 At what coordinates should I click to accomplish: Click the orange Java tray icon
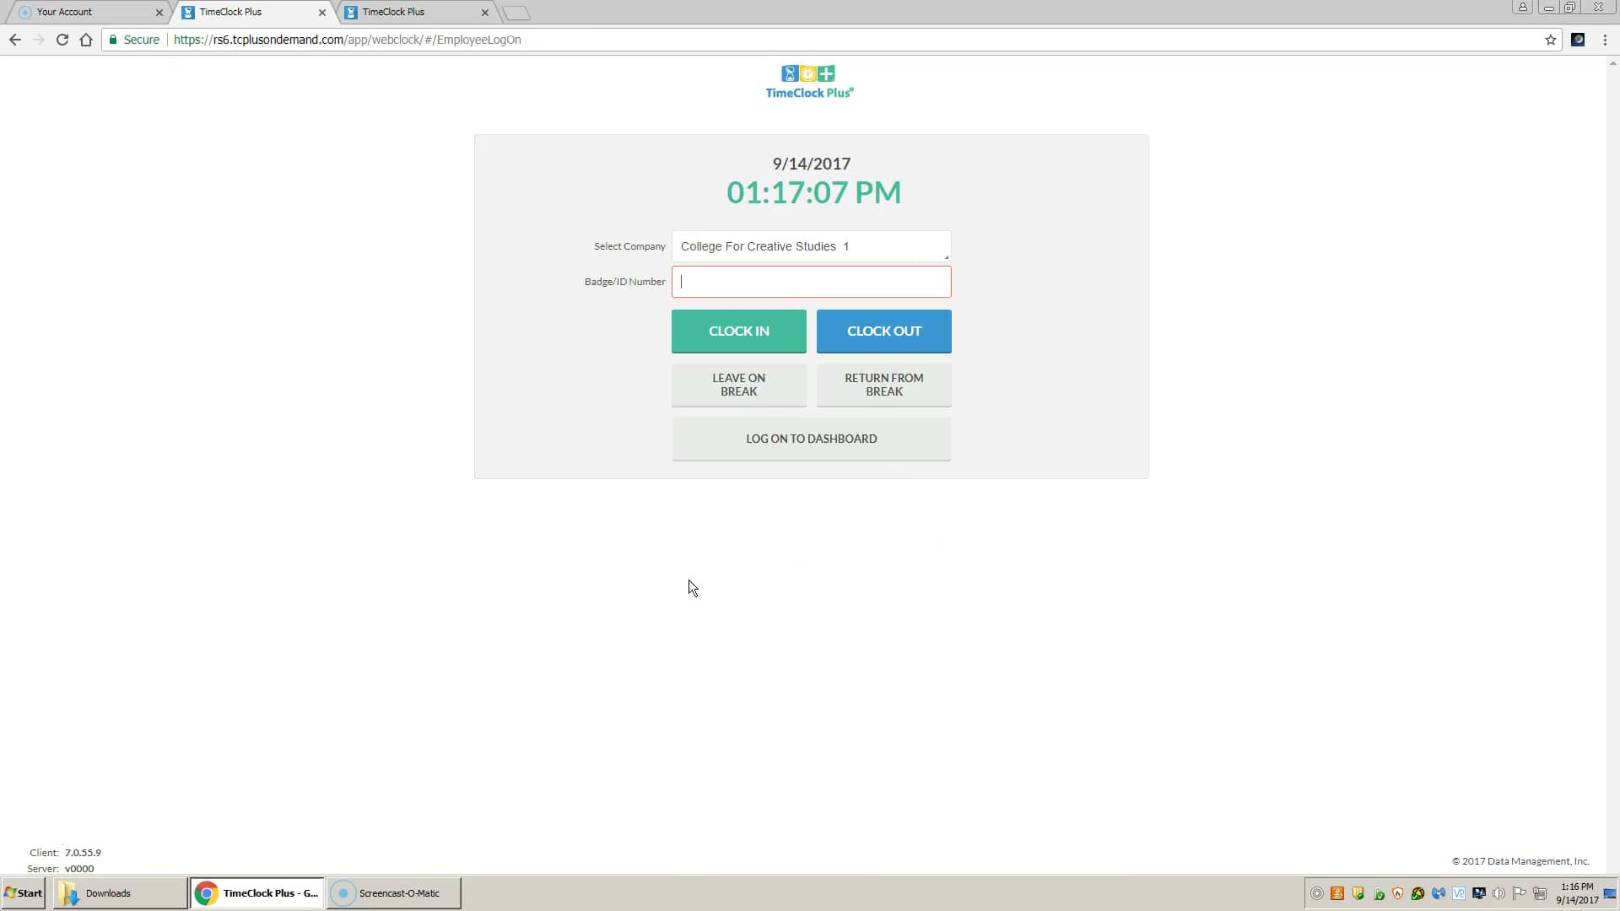(x=1337, y=893)
